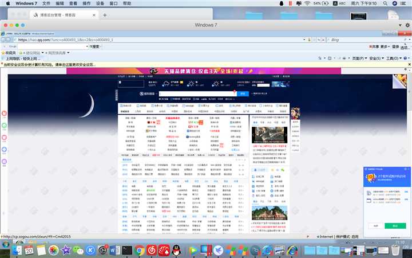The height and width of the screenshot is (258, 412).
Task: Click 共享 in the IE toolbar
Action: tap(374, 46)
